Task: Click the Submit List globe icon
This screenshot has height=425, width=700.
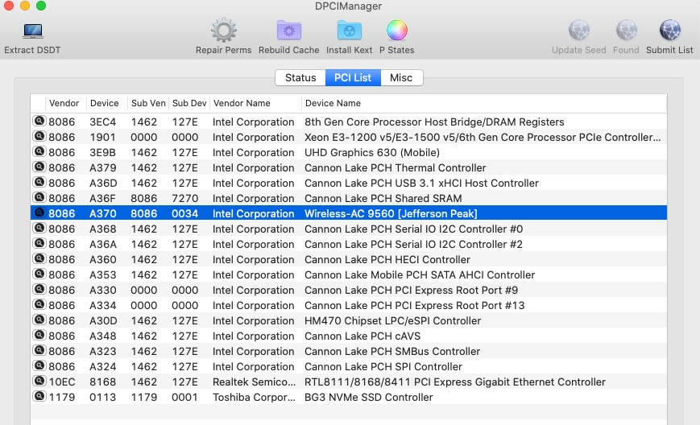Action: (669, 31)
